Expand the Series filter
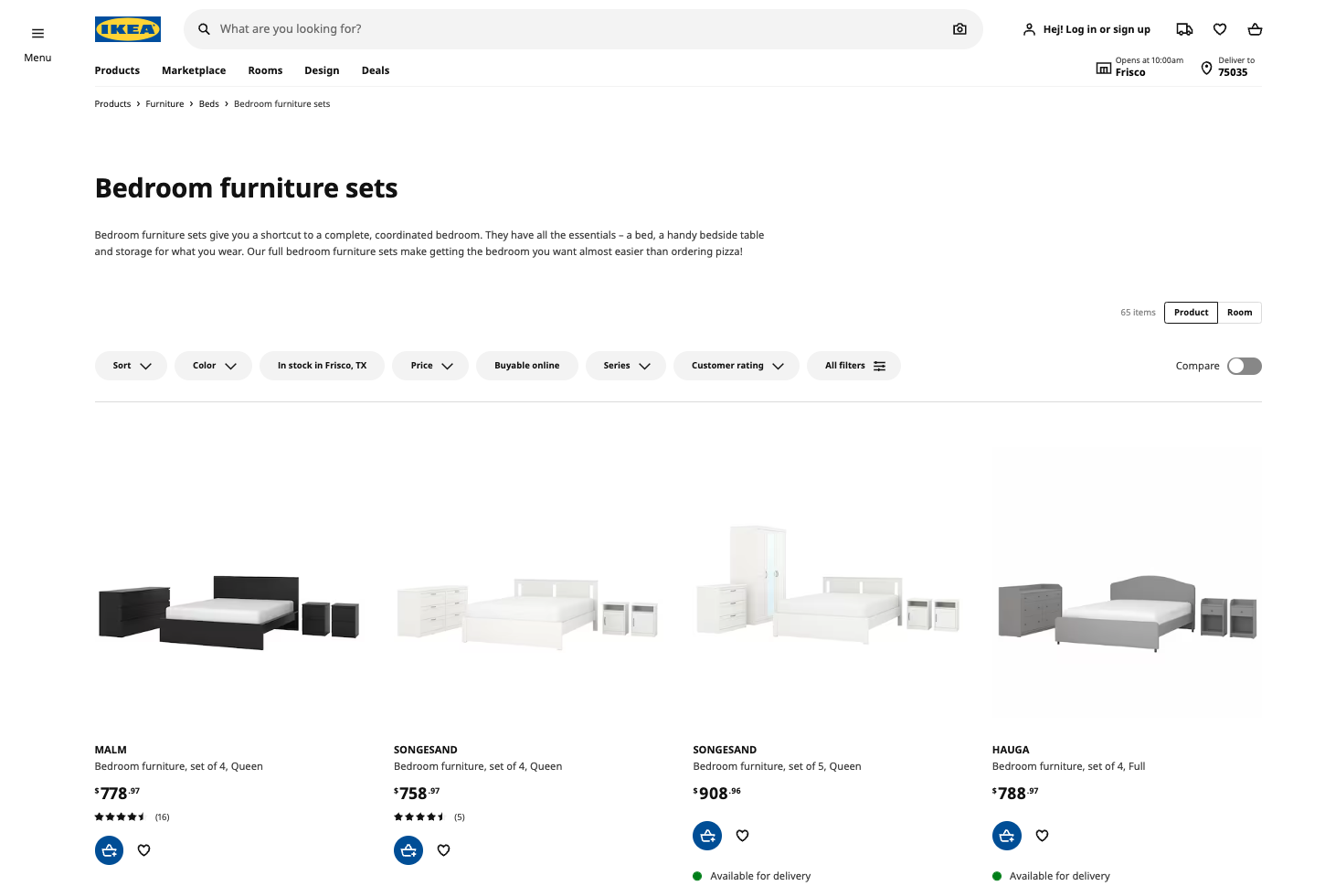This screenshot has width=1325, height=886. [x=626, y=366]
